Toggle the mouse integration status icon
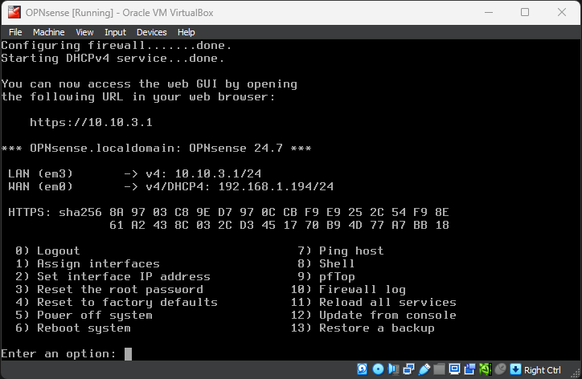This screenshot has height=379, width=582. point(500,369)
